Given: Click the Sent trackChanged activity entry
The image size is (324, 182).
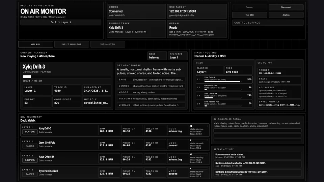Looking at the screenshot, I should tap(257, 173).
